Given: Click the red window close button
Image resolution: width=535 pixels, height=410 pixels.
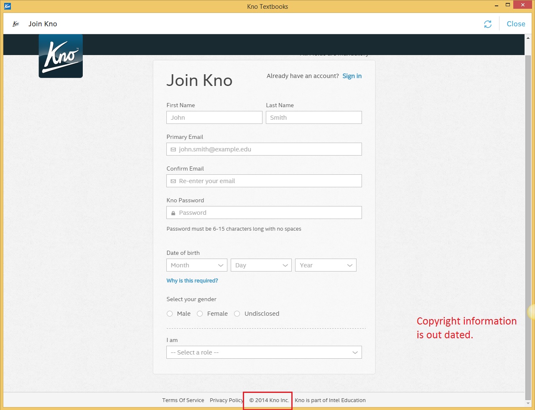Looking at the screenshot, I should coord(523,5).
